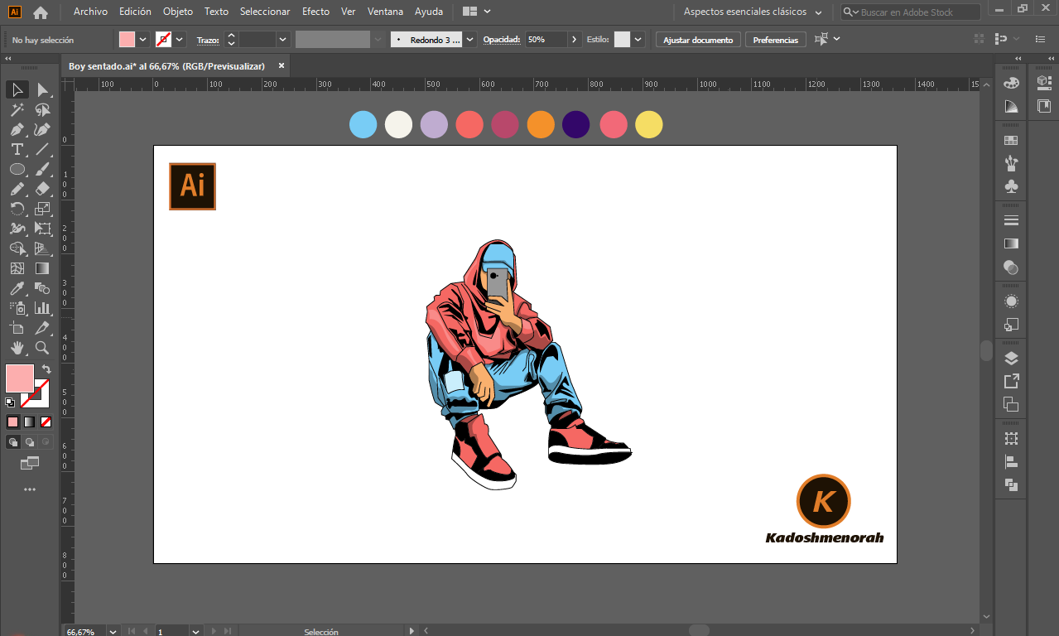
Task: Switch to Boy sentado.ai document tab
Action: coord(166,66)
